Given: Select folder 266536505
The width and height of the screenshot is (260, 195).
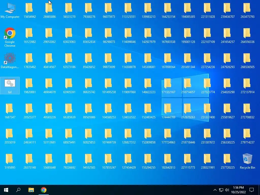Looking at the screenshot, I should click(248, 60).
